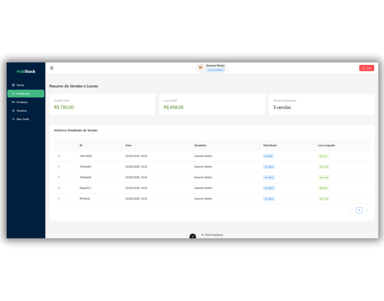Click the R$ 95.00 Total Bruto badge
The height and width of the screenshot is (301, 384).
(268, 156)
